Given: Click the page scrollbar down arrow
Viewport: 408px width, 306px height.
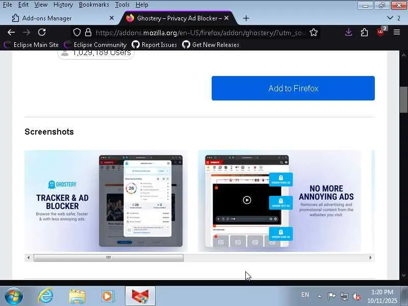Looking at the screenshot, I should point(403,275).
